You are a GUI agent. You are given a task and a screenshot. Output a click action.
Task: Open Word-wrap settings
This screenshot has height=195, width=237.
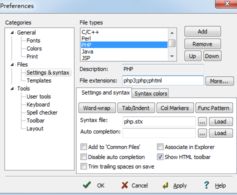97,108
